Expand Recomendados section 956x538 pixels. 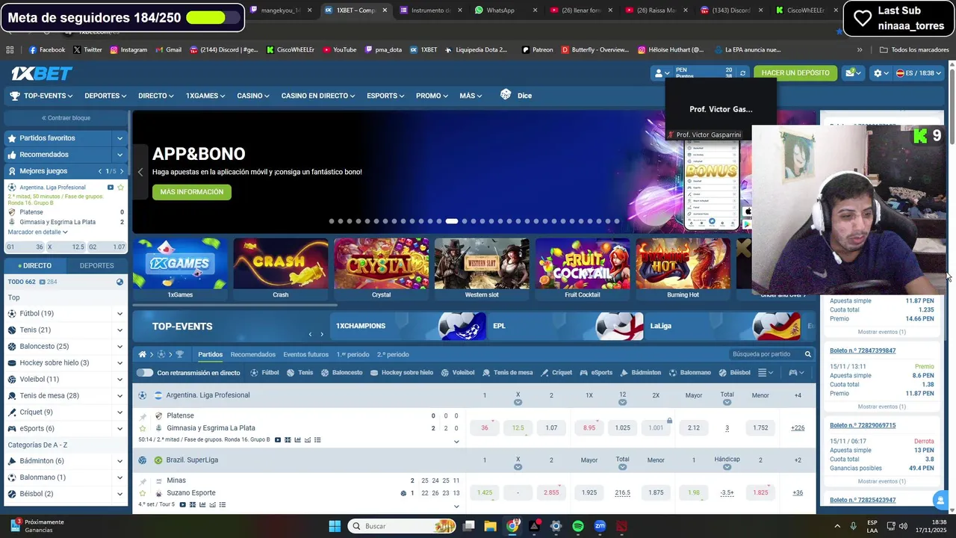tap(119, 155)
